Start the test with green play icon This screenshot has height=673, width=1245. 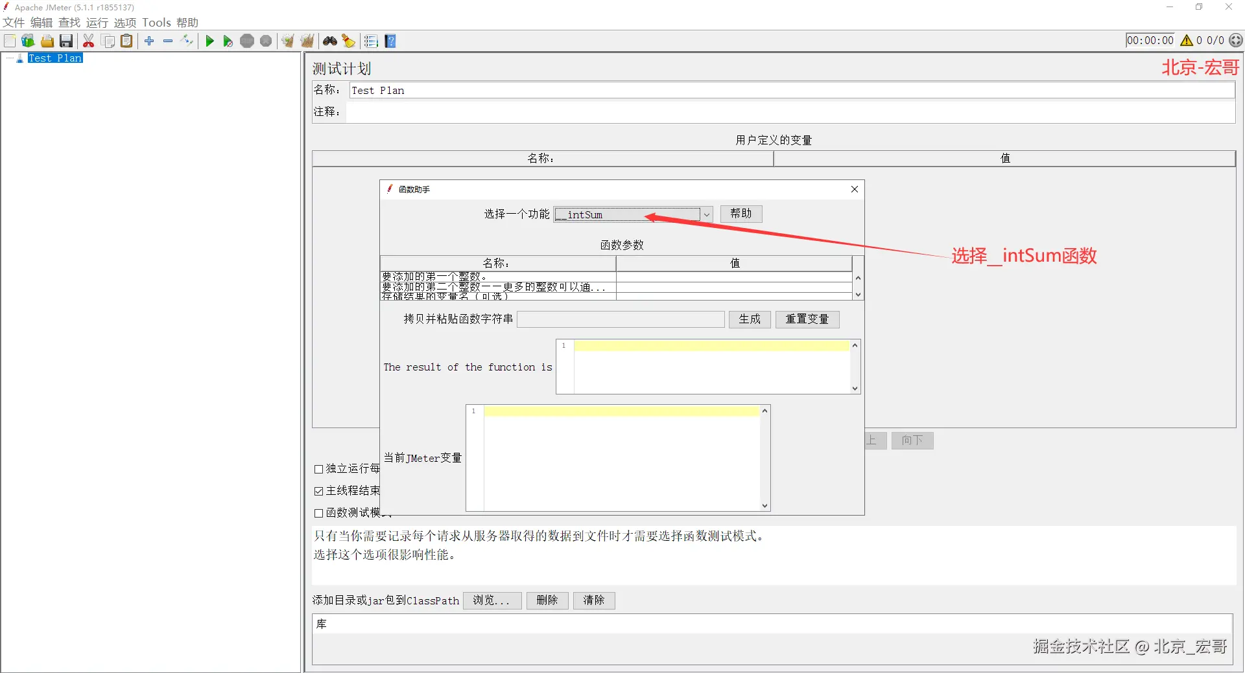[209, 41]
